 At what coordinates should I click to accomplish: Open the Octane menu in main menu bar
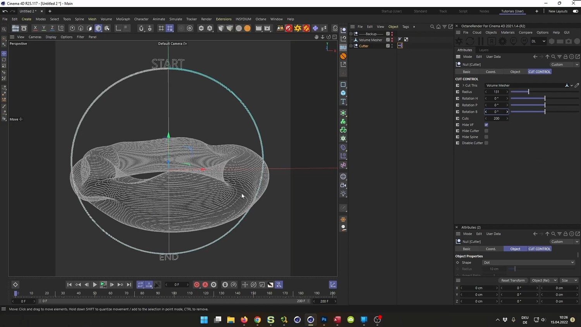pos(261,19)
